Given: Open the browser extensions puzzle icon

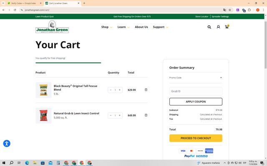Looking at the screenshot, I should [249, 10].
